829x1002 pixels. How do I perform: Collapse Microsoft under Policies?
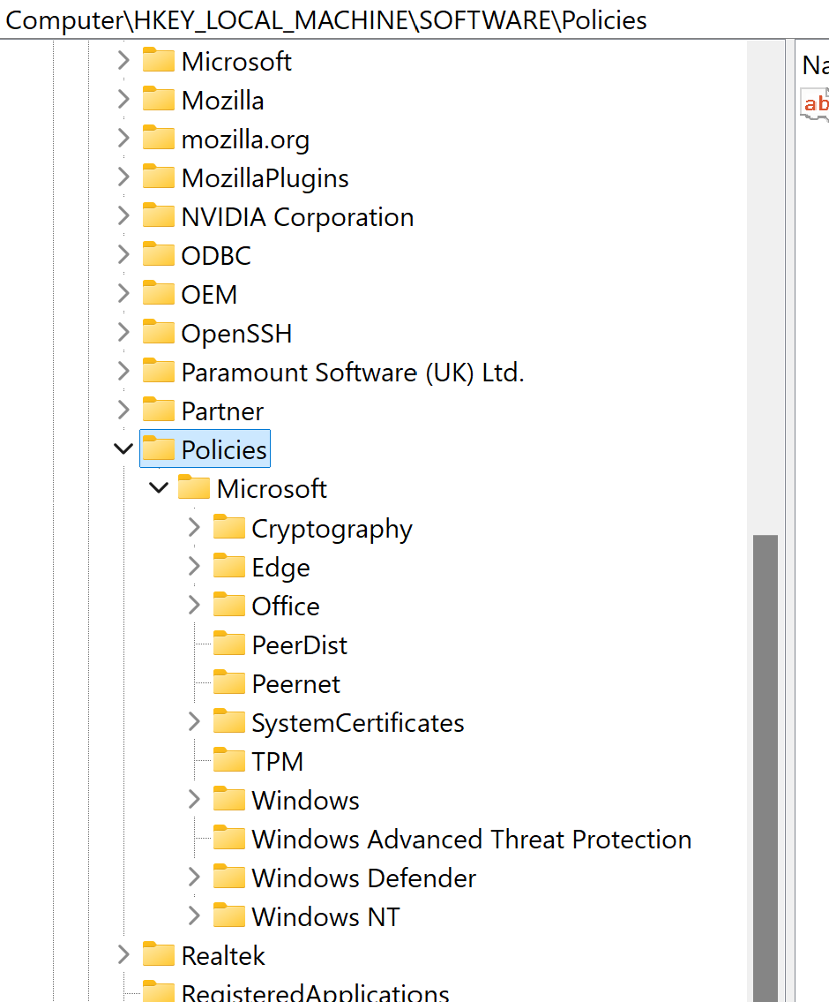(158, 488)
